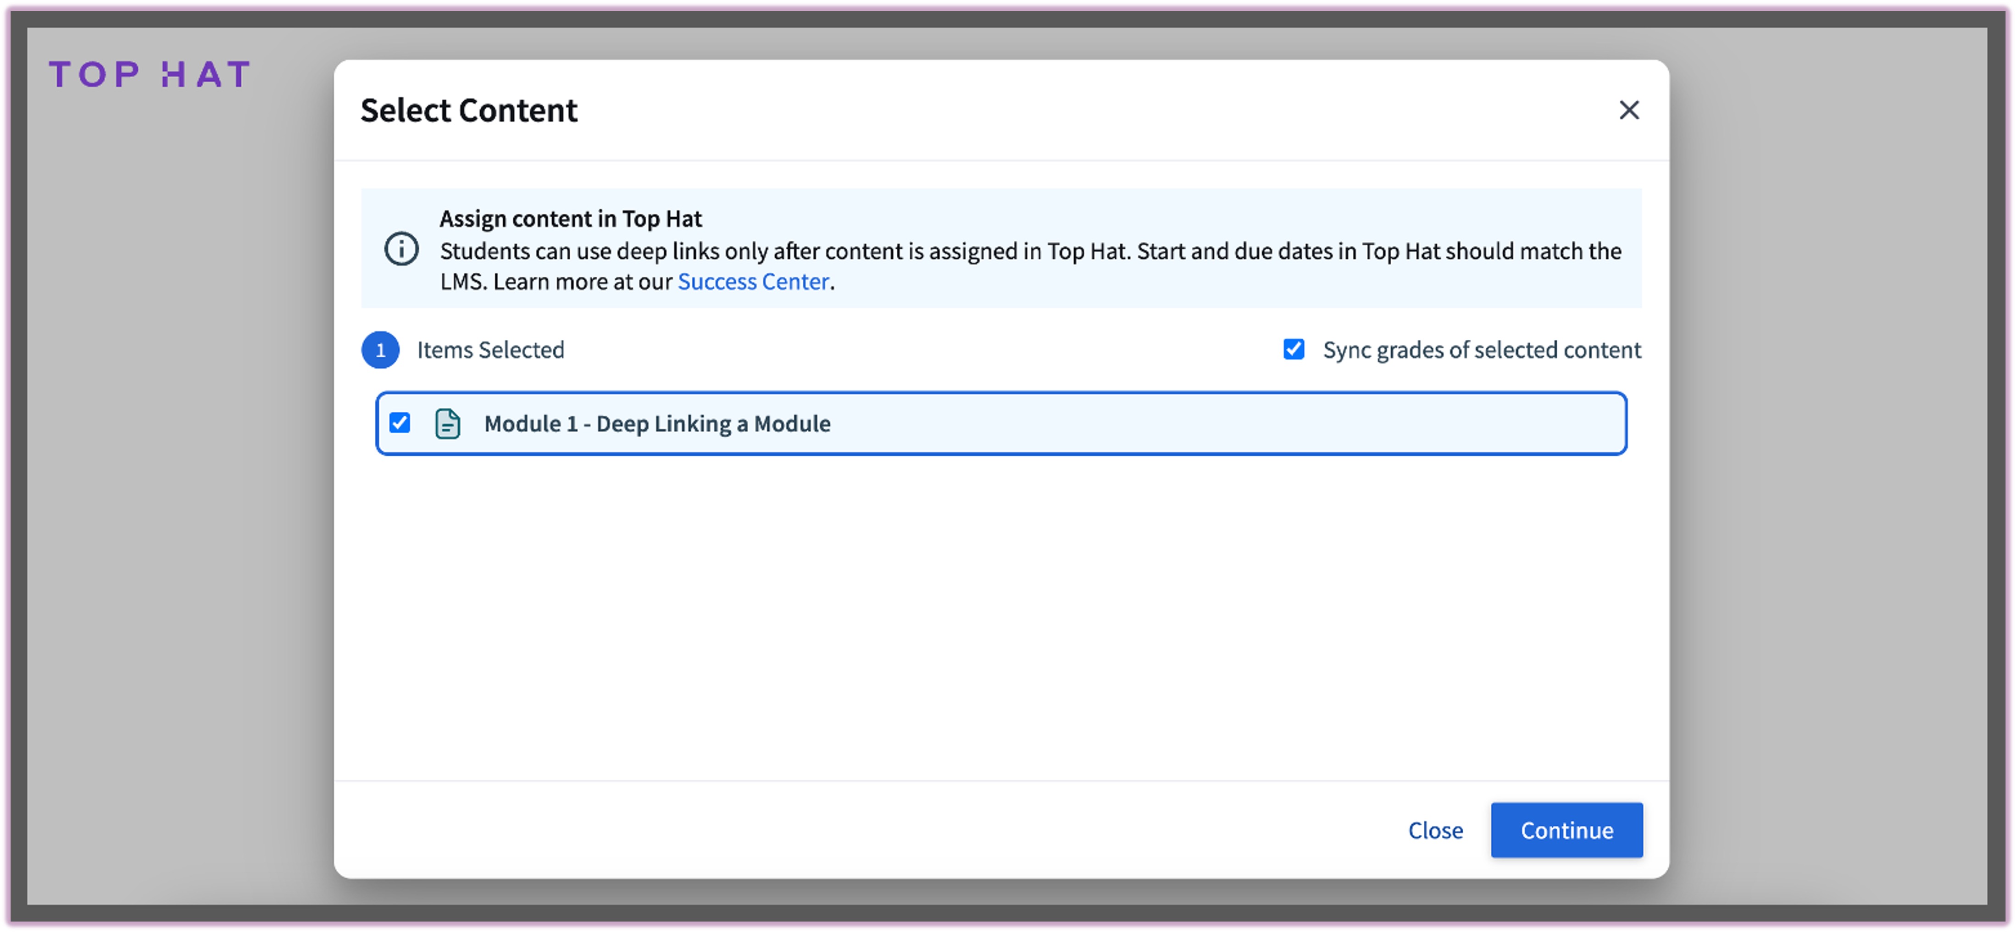2016x933 pixels.
Task: Click the blue '1' items count badge
Action: (380, 349)
